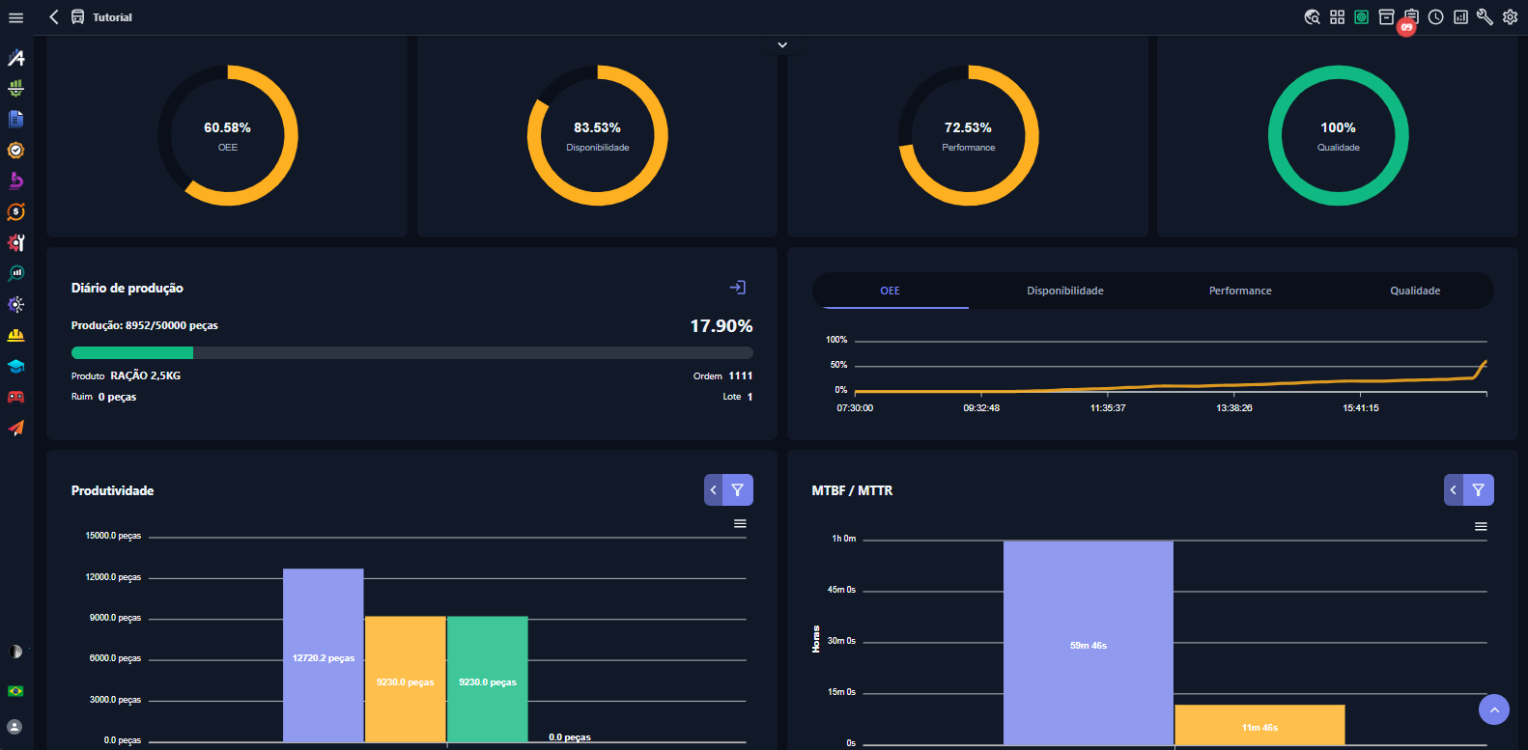Switch to the Performance chart tab
The image size is (1528, 750).
pos(1240,291)
